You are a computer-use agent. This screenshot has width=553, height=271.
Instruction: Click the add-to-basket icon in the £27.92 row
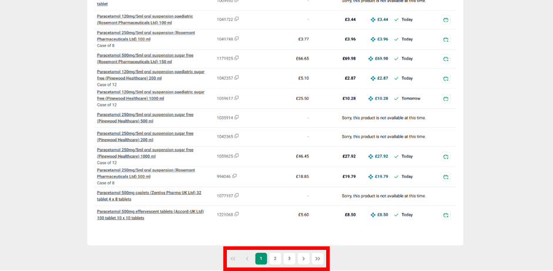pyautogui.click(x=445, y=157)
